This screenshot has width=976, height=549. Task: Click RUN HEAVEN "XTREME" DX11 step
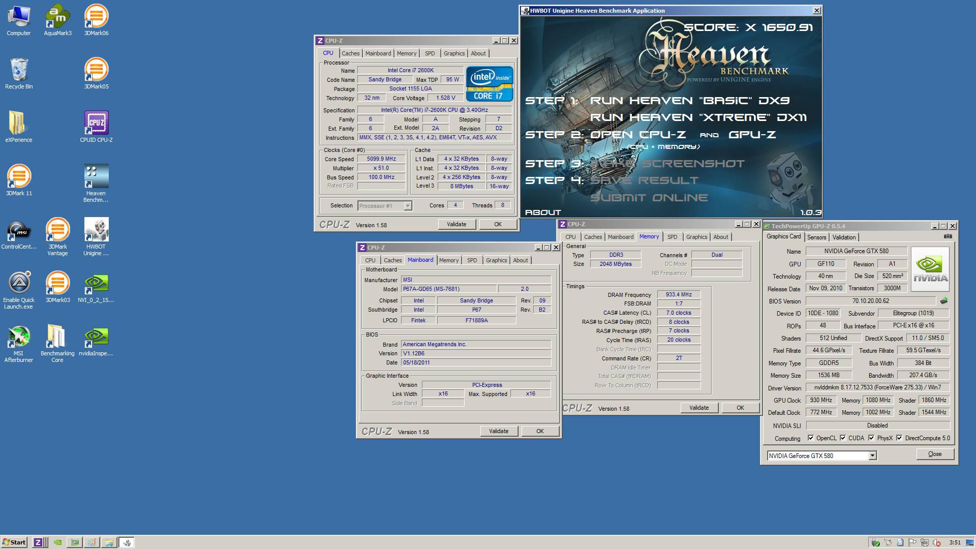coord(698,117)
